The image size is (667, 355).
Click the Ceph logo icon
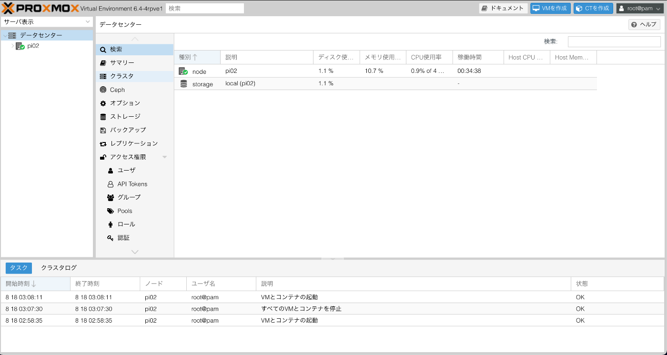103,90
